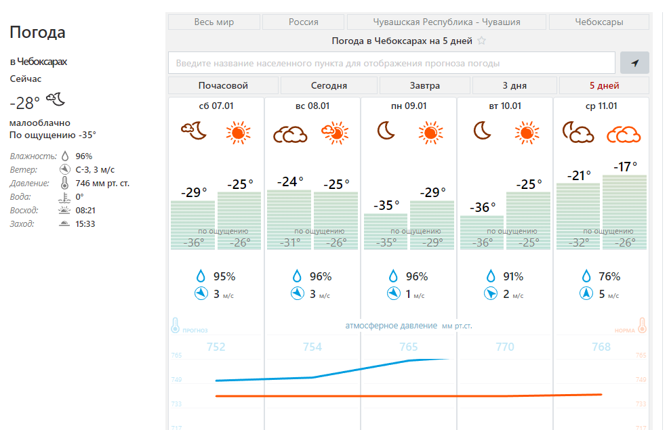This screenshot has width=669, height=430.
Task: Open the Весь мир breadcrumb link
Action: coord(214,22)
